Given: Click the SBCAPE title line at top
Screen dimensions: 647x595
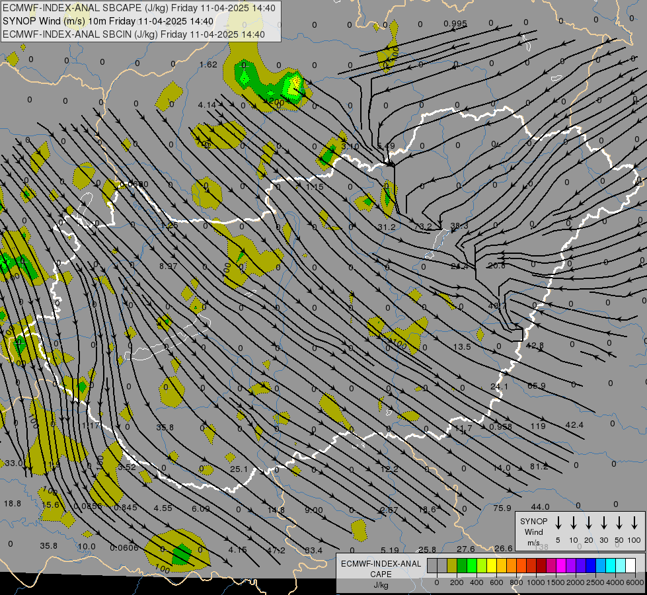Looking at the screenshot, I should [x=139, y=8].
